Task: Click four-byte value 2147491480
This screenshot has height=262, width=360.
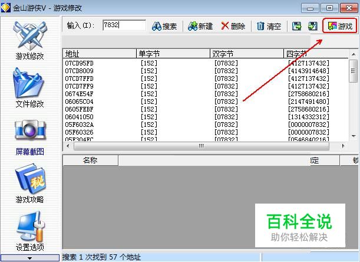Action: [x=309, y=101]
